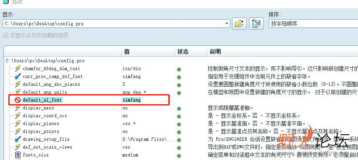Screen dimensions: 358x160
Task: Click the open configuration file folder icon
Action: click(x=239, y=24)
